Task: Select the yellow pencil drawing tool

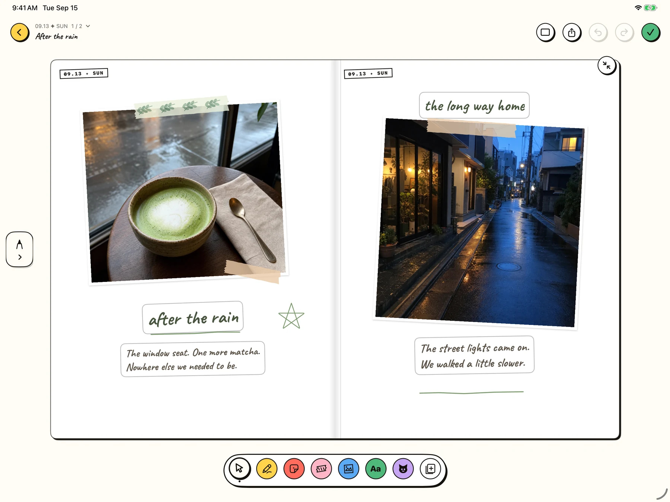Action: [x=267, y=469]
